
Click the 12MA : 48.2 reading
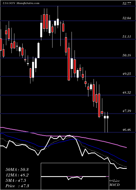17,175
